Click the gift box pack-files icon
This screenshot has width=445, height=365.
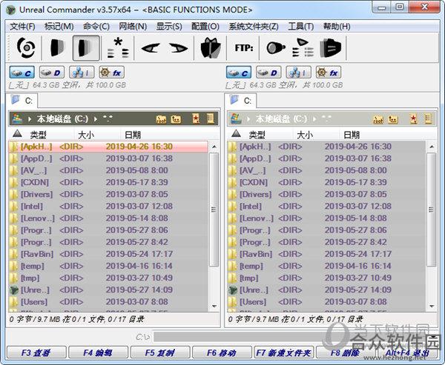pyautogui.click(x=211, y=48)
